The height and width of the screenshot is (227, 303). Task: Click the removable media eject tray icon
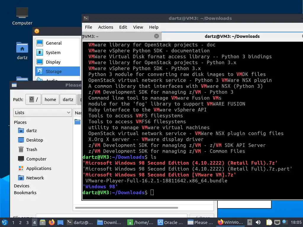(x=249, y=222)
